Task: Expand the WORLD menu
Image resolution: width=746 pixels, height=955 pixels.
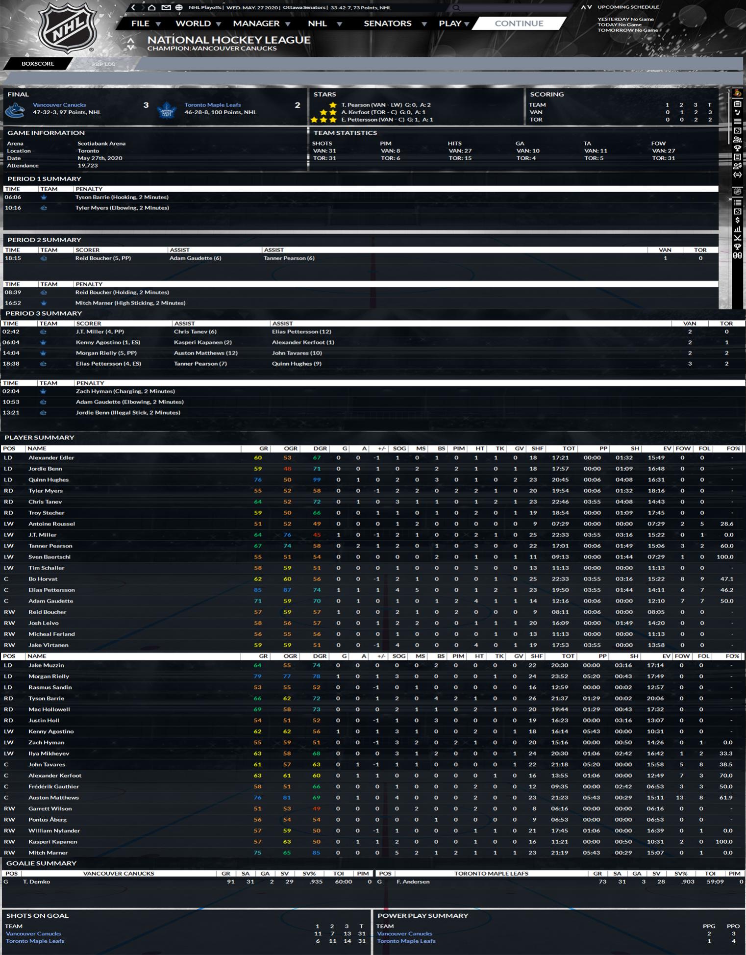Action: (198, 23)
